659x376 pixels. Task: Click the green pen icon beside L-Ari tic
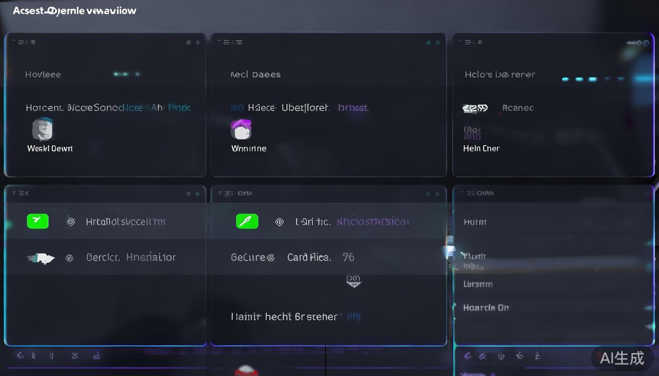pos(247,221)
